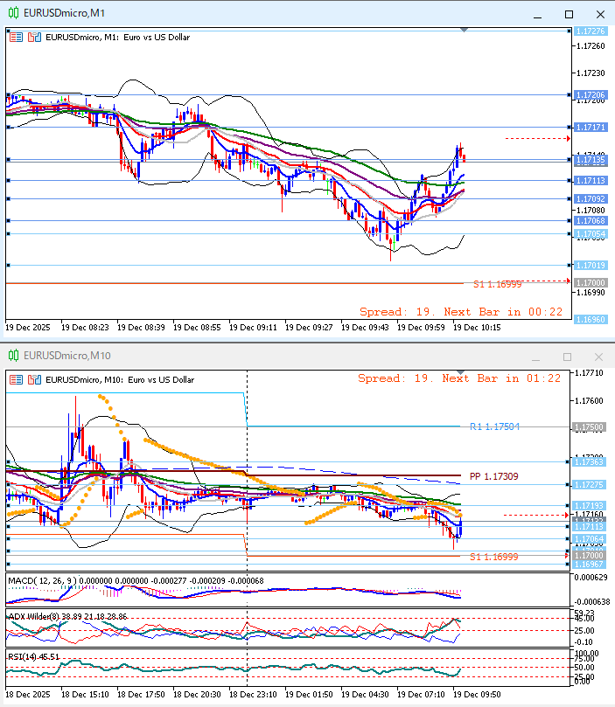The image size is (615, 707).
Task: Toggle the one-click trading panel in M10 chart
Action: coord(17,378)
